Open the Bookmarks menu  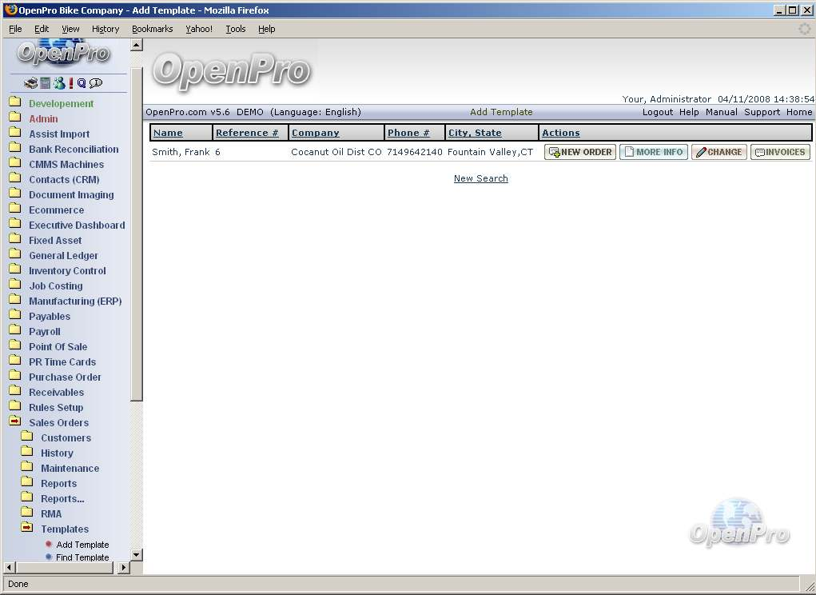pyautogui.click(x=152, y=29)
